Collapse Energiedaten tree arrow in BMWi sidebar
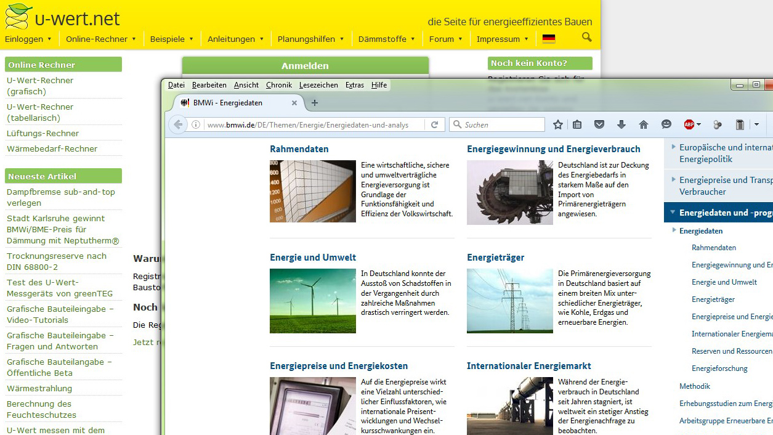The image size is (773, 435). click(674, 230)
